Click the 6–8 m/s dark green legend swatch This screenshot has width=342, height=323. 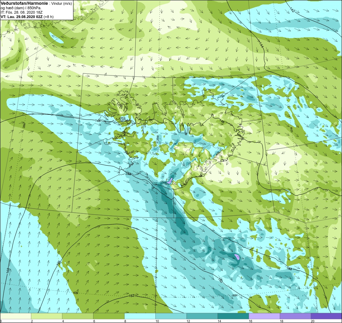[x=109, y=316]
